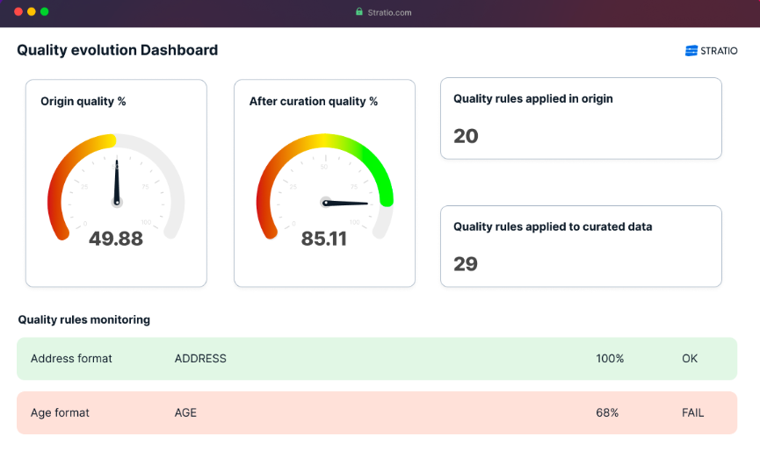Click the Quality evolution Dashboard title
This screenshot has width=760, height=451.
point(117,50)
